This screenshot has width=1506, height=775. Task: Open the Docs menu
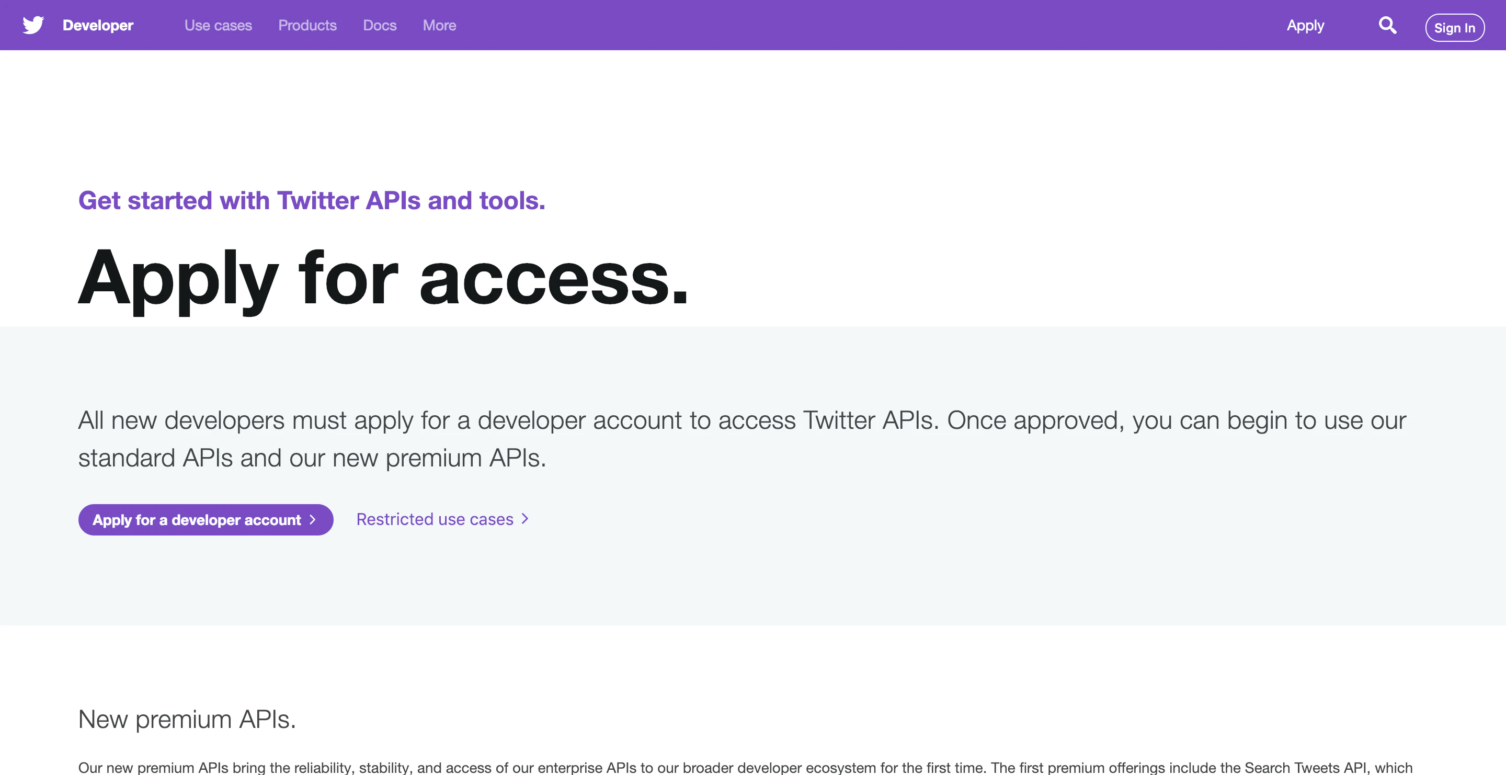point(380,25)
